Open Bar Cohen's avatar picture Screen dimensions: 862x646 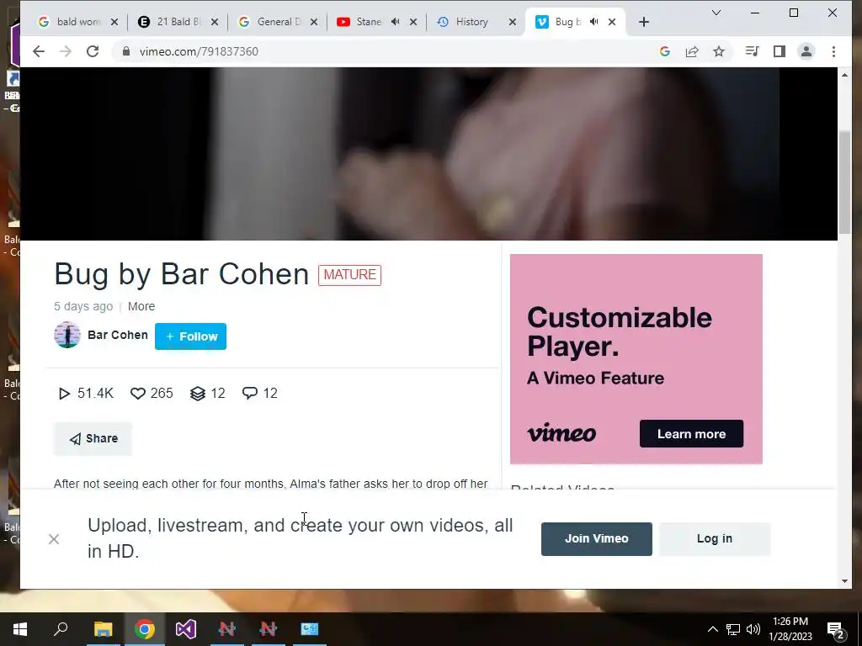(67, 335)
